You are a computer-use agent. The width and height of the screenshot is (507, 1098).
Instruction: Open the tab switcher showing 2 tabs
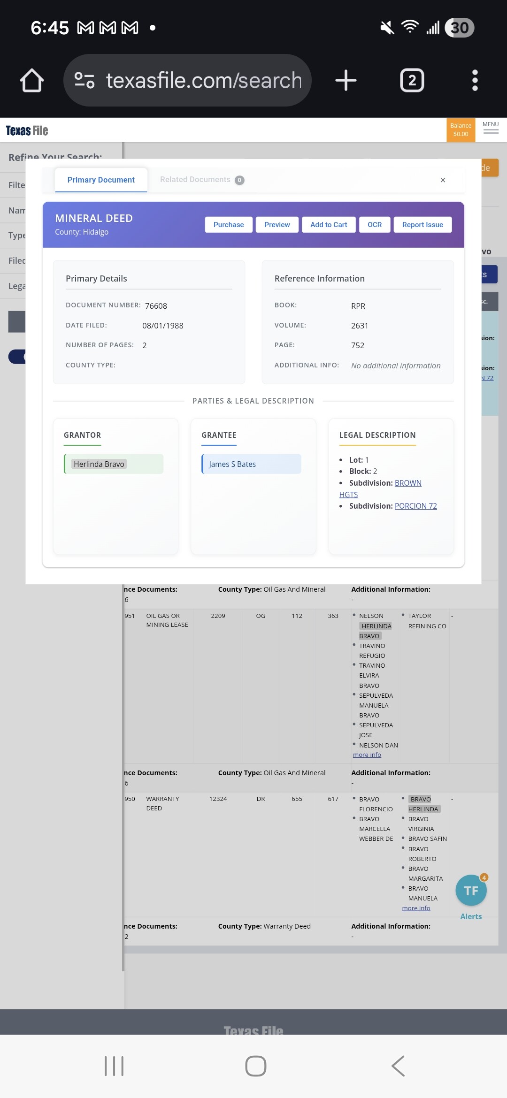412,80
